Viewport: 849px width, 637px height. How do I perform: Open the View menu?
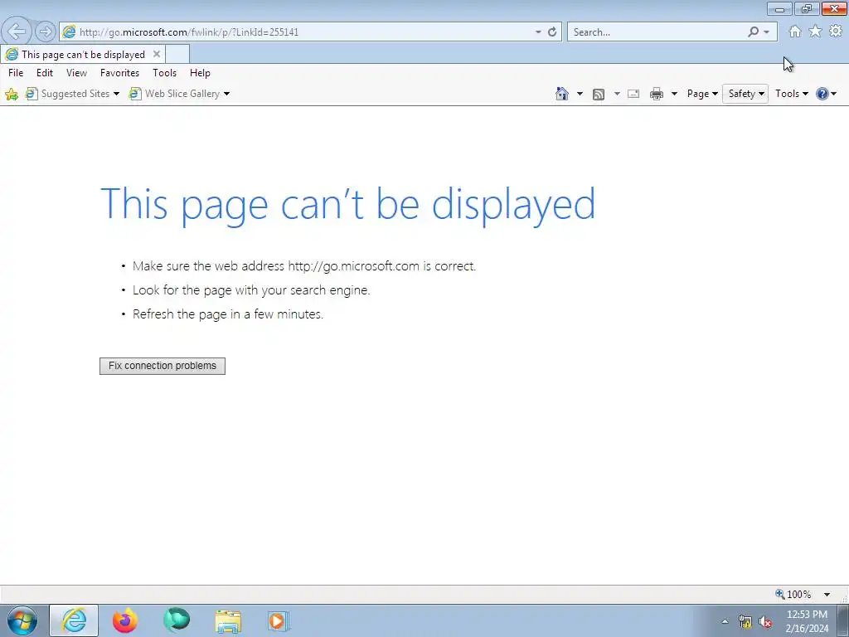pyautogui.click(x=76, y=73)
